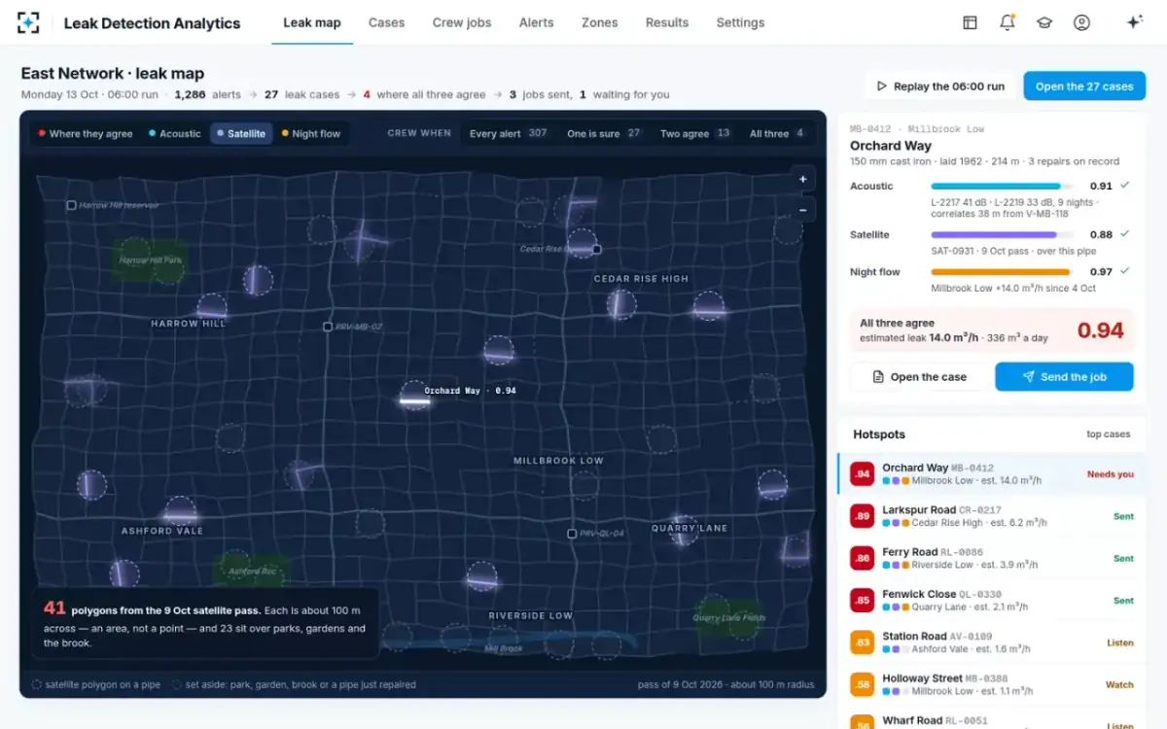
Task: Click the MILLBROOK LOW zone label on map
Action: point(558,461)
